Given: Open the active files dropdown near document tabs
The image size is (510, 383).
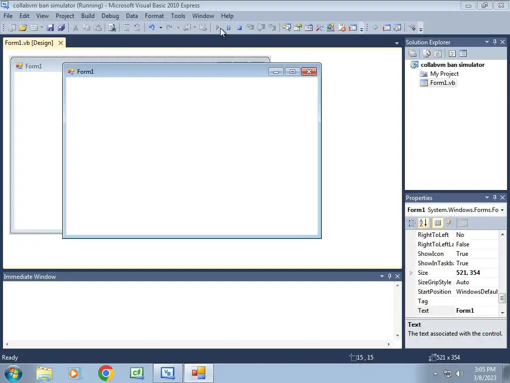Looking at the screenshot, I should click(x=397, y=43).
